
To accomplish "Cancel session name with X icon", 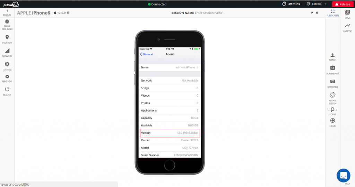I will click(317, 13).
